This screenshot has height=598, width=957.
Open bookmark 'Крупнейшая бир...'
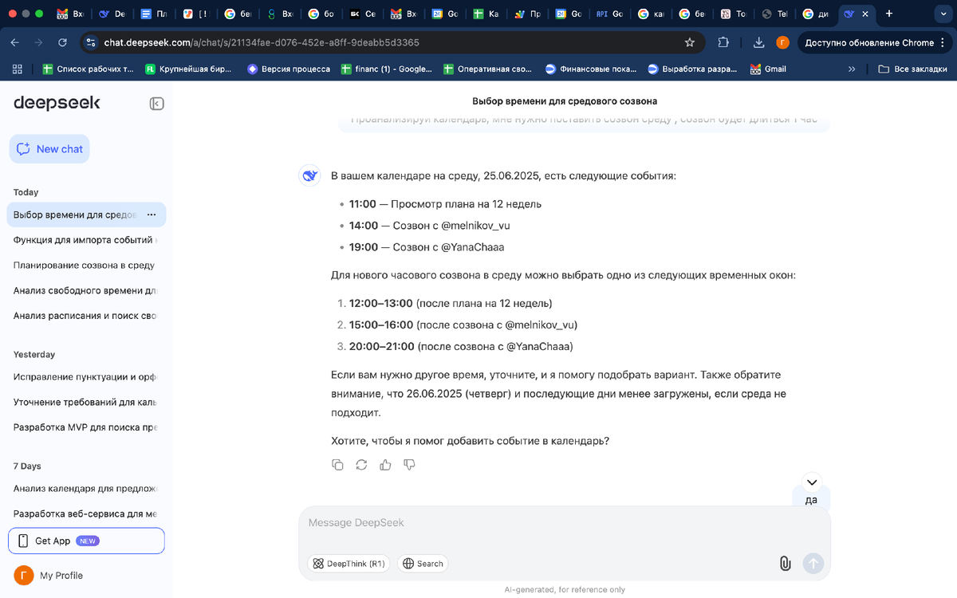[x=188, y=69]
